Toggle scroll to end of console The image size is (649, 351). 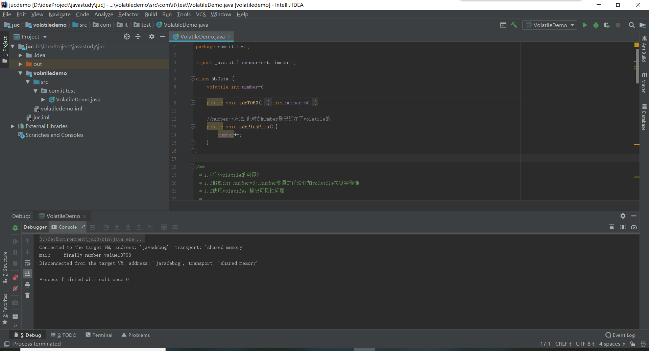27,273
